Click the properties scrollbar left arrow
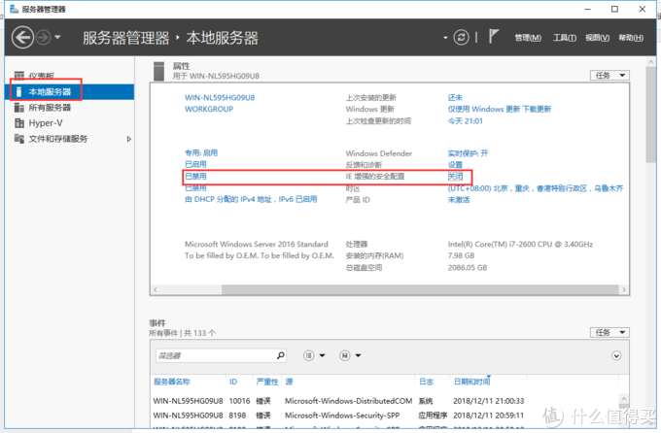Image resolution: width=661 pixels, height=433 pixels. (x=156, y=289)
